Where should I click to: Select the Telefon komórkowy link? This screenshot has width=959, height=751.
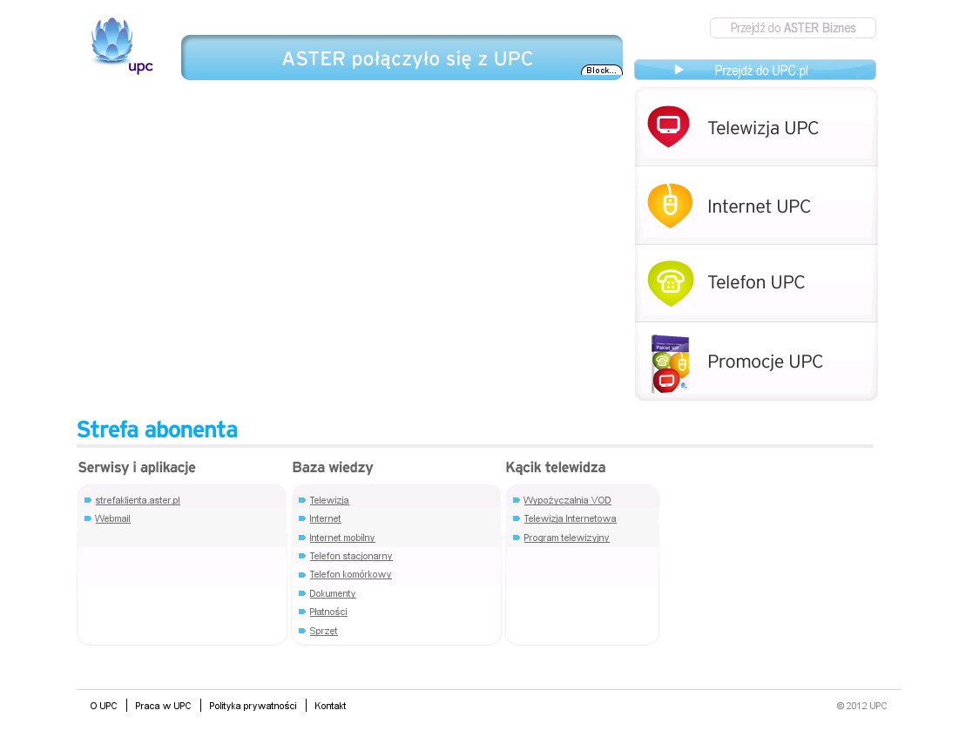point(350,575)
